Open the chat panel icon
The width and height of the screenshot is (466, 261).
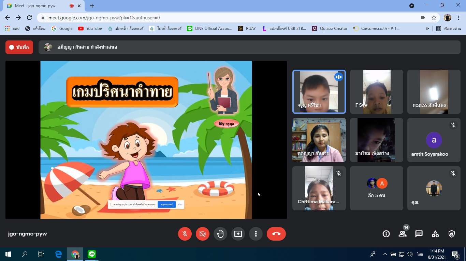coord(419,234)
